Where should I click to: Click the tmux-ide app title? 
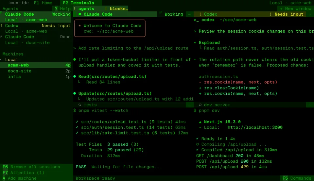point(18,3)
